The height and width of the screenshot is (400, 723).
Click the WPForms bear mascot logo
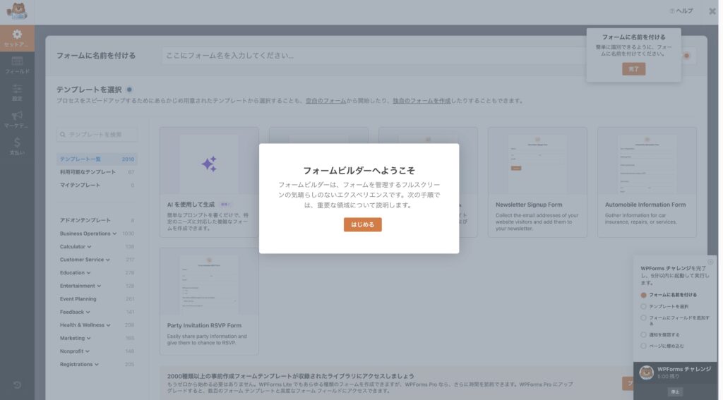[x=17, y=11]
